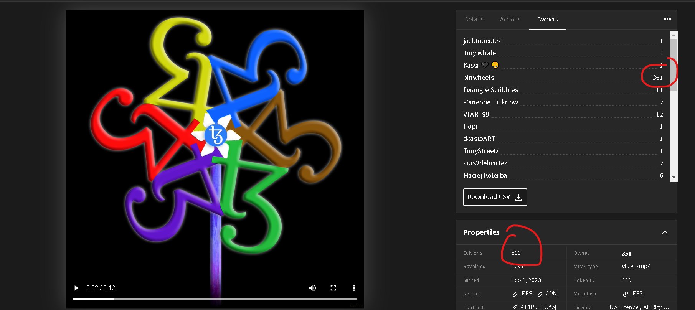Screen dimensions: 695x310
Task: Open owner Fwangte Scribbles
Action: pyautogui.click(x=490, y=90)
